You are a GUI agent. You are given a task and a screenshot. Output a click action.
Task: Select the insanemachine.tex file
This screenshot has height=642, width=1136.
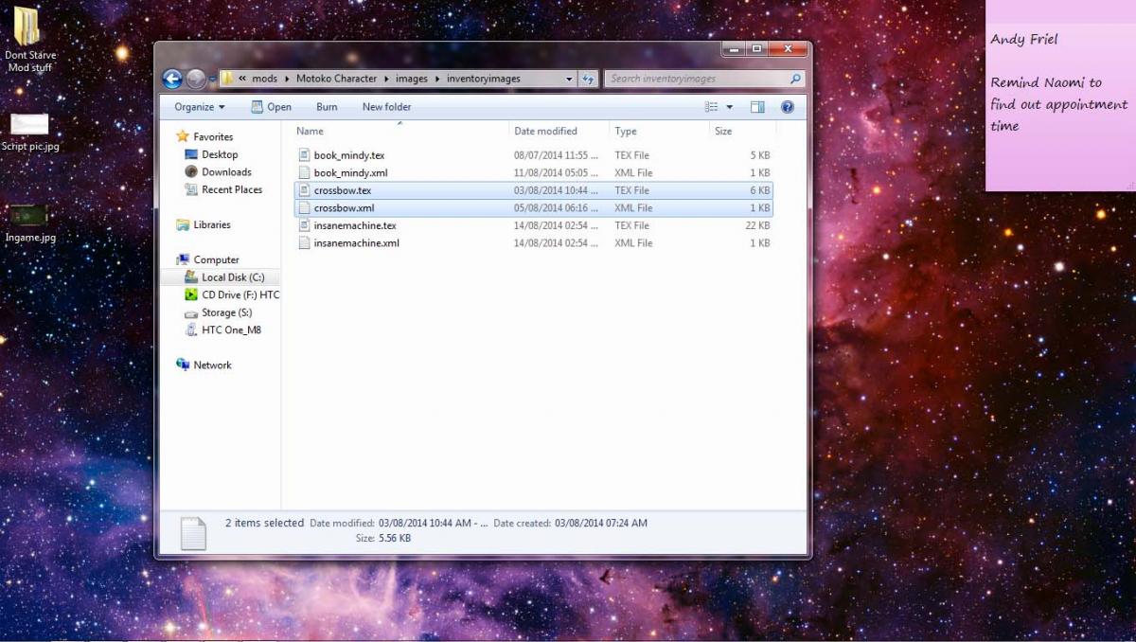[x=355, y=225]
